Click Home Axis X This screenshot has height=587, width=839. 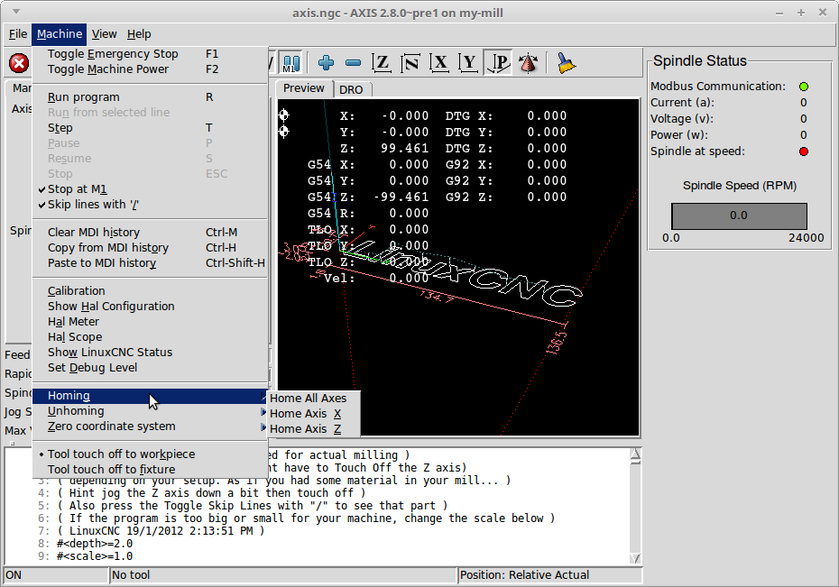tap(314, 414)
